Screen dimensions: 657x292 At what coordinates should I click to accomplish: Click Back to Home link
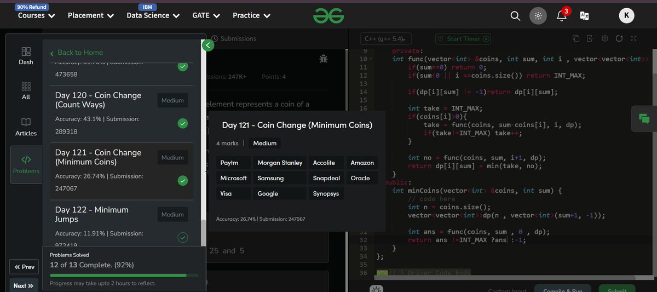[x=76, y=53]
